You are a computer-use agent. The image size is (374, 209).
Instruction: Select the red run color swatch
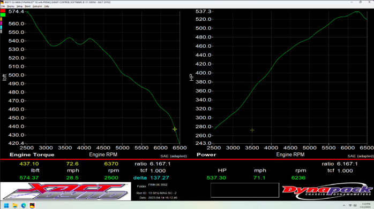pos(3,11)
